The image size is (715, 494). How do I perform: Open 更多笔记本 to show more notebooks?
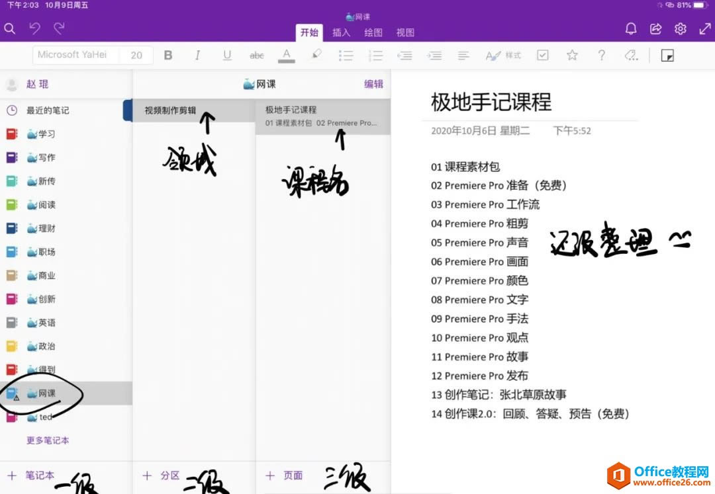click(48, 440)
